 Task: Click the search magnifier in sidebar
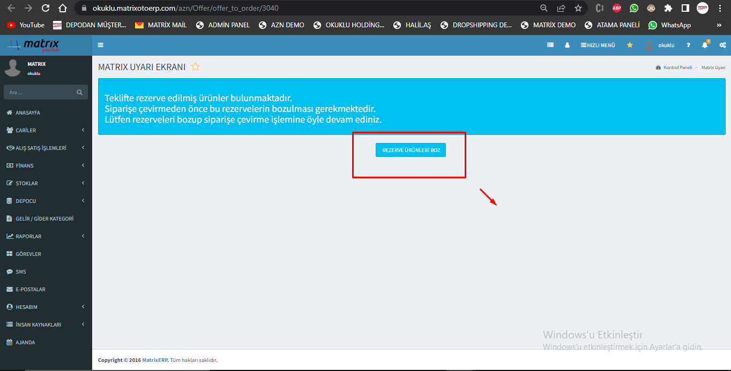point(79,92)
